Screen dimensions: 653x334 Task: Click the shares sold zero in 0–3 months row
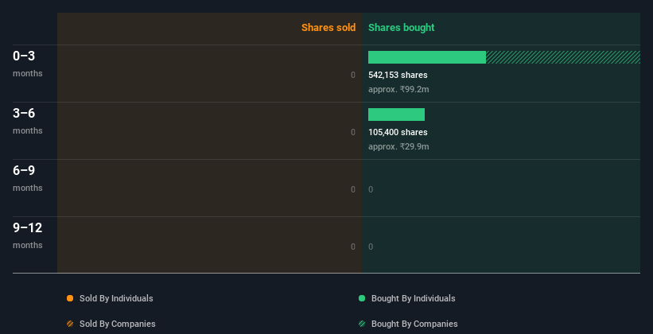pyautogui.click(x=353, y=75)
